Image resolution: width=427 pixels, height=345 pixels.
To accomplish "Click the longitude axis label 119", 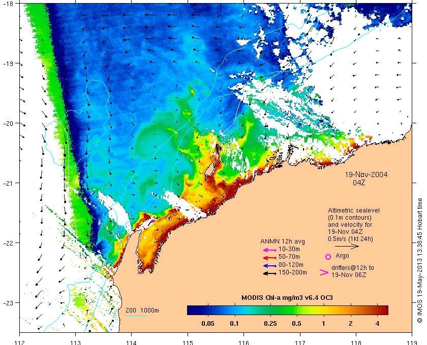I will [412, 342].
